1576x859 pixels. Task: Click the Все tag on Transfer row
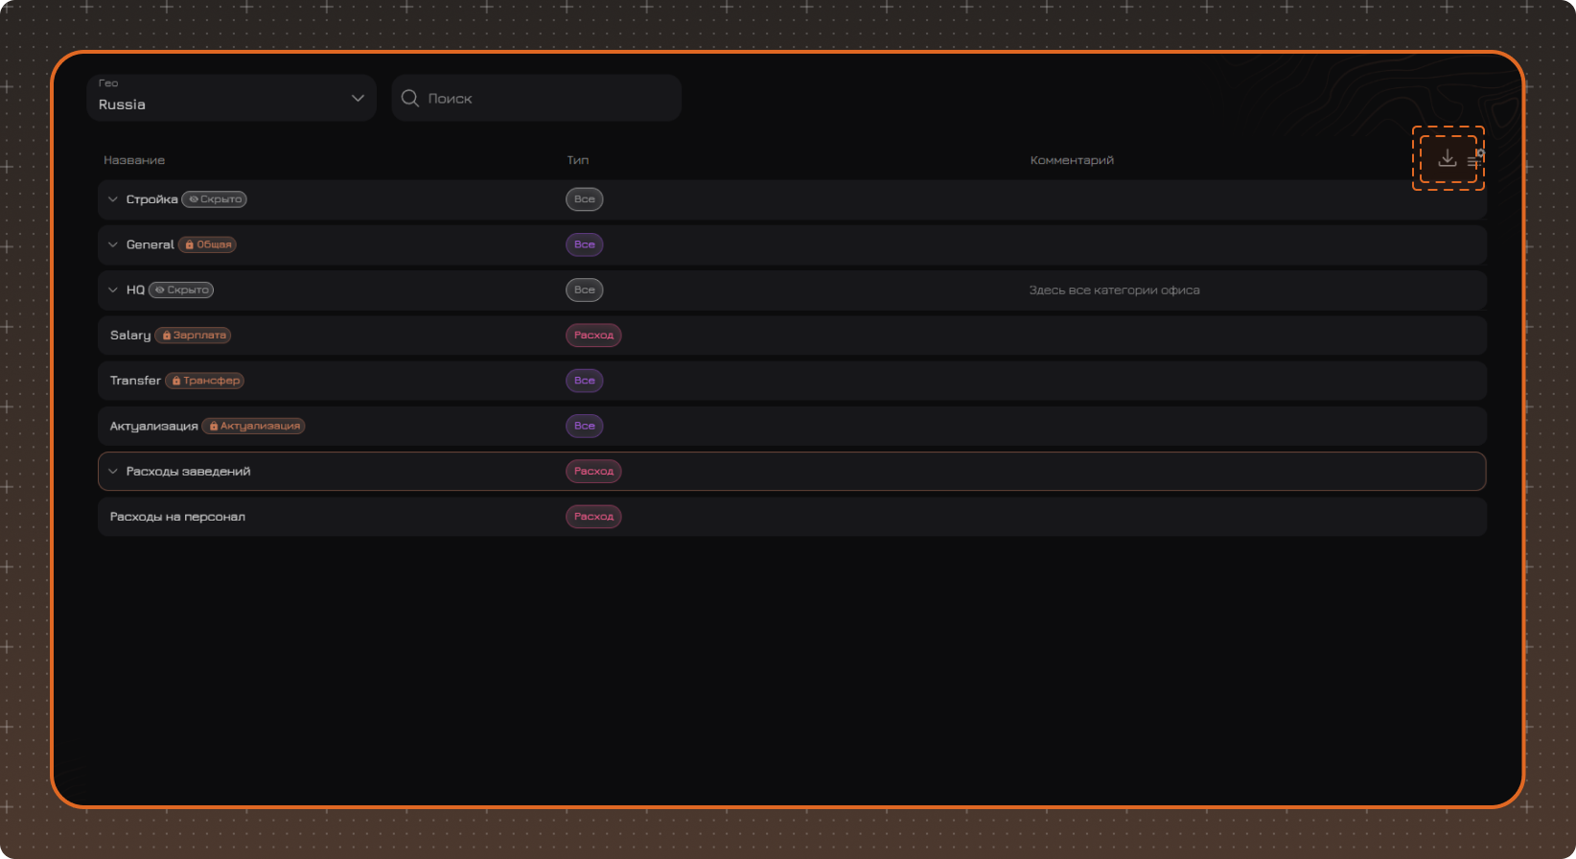coord(585,381)
